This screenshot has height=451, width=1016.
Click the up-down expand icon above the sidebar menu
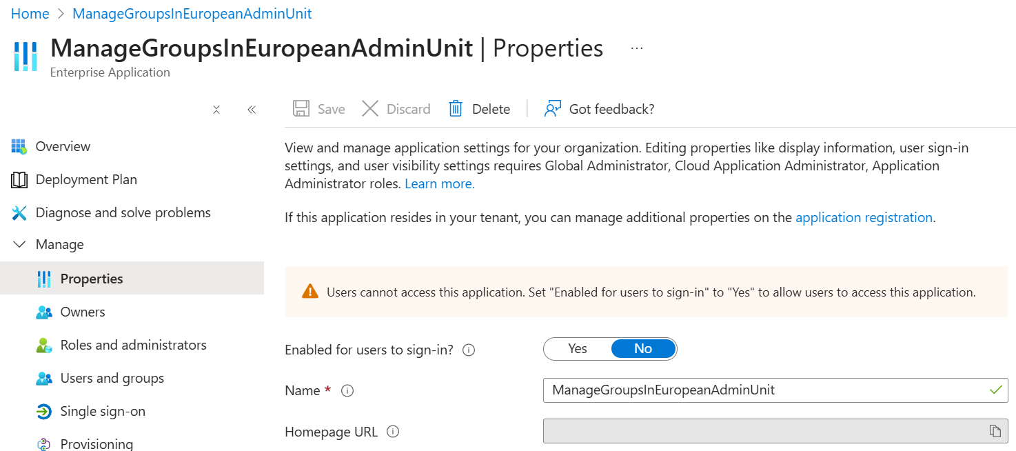coord(216,110)
